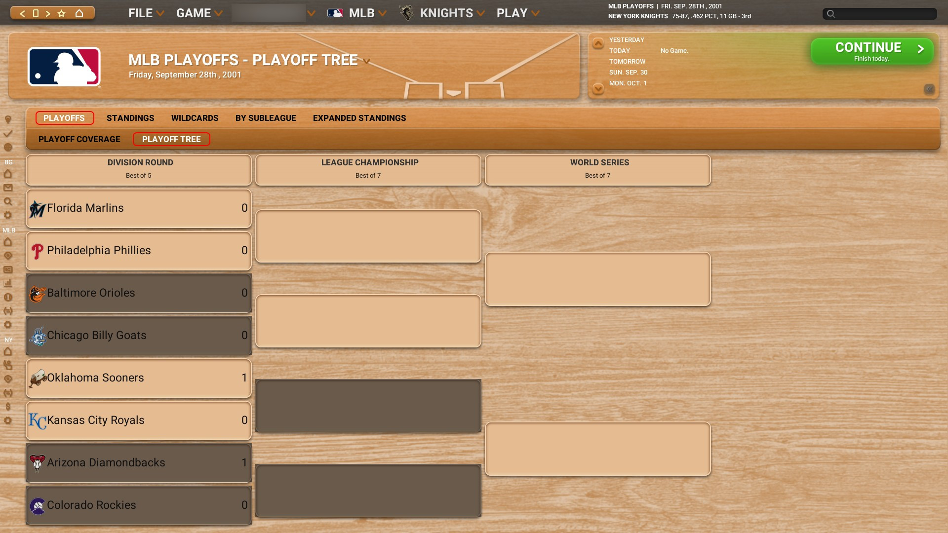The image size is (948, 533).
Task: Click the magnifier search icon in sidebar
Action: coord(8,201)
